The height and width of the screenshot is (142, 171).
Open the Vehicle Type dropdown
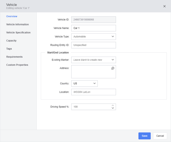(x=94, y=37)
